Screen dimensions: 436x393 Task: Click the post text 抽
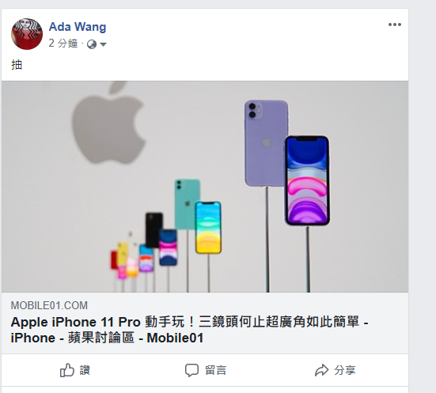click(17, 65)
